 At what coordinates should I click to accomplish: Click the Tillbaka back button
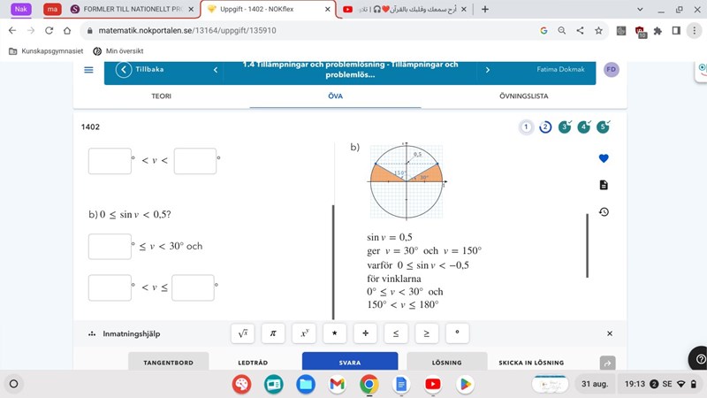(141, 70)
